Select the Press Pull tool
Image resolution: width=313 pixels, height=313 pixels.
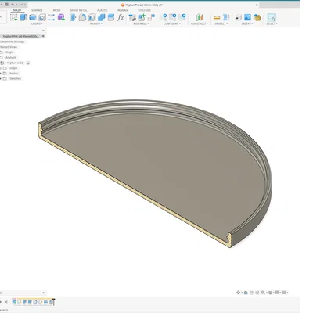tap(73, 17)
